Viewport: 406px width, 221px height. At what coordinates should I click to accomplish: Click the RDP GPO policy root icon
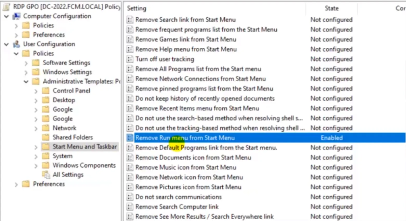6,7
